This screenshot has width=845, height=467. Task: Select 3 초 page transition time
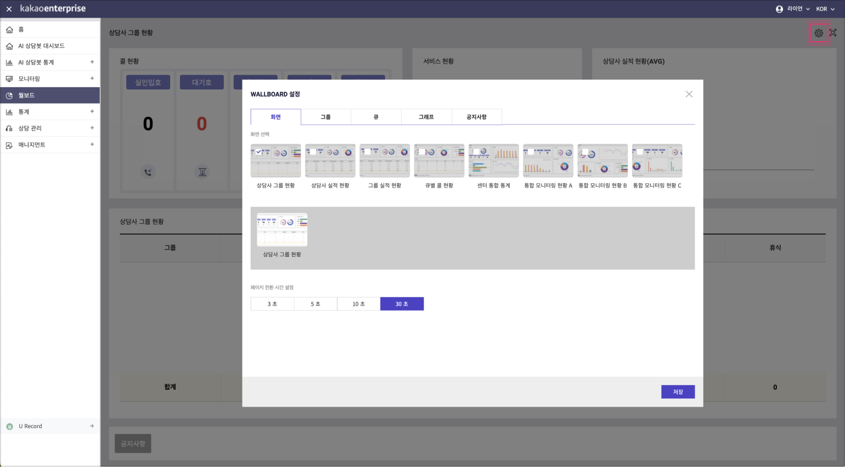coord(272,304)
